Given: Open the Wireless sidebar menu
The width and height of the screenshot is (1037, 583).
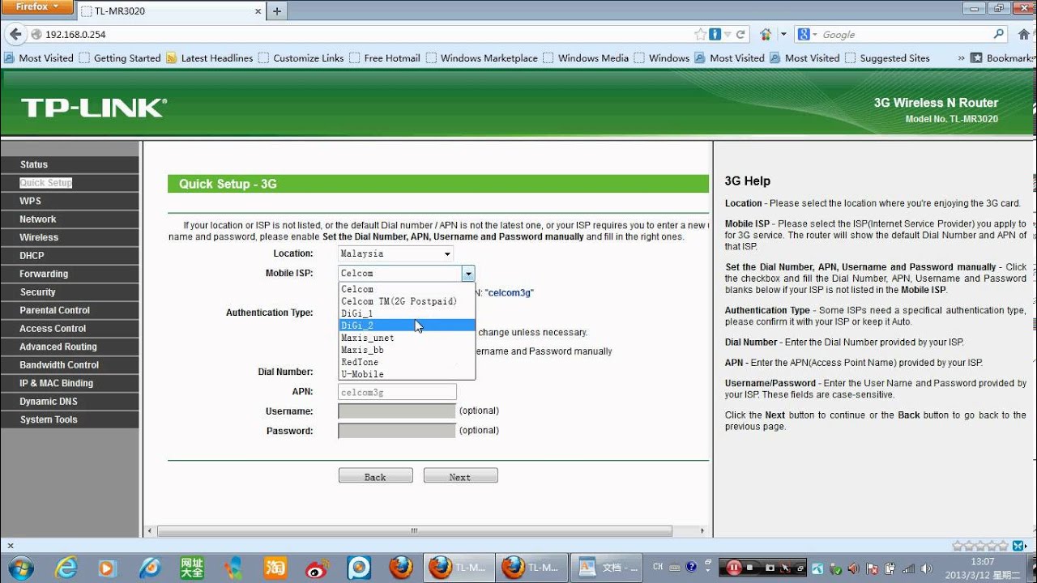Looking at the screenshot, I should point(70,237).
